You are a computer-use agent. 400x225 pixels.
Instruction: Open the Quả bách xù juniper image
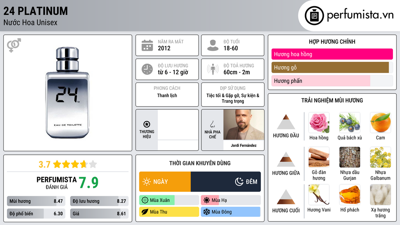350,123
